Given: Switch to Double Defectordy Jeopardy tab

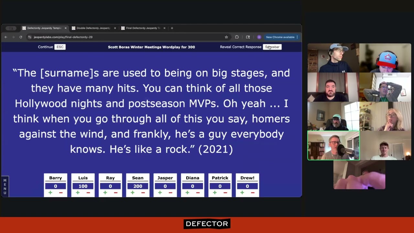Looking at the screenshot, I should (x=93, y=28).
